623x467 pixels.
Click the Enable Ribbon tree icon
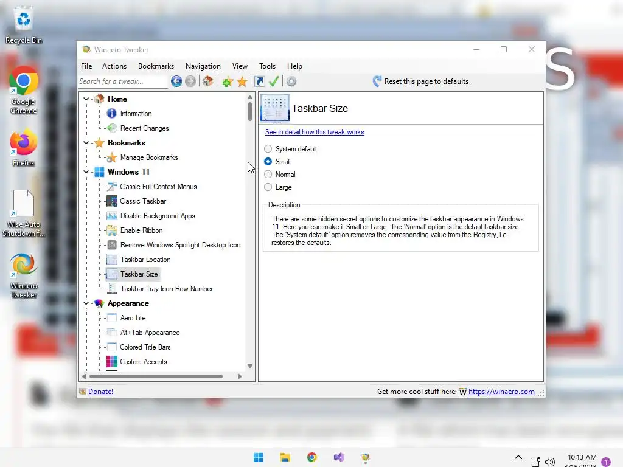(112, 230)
